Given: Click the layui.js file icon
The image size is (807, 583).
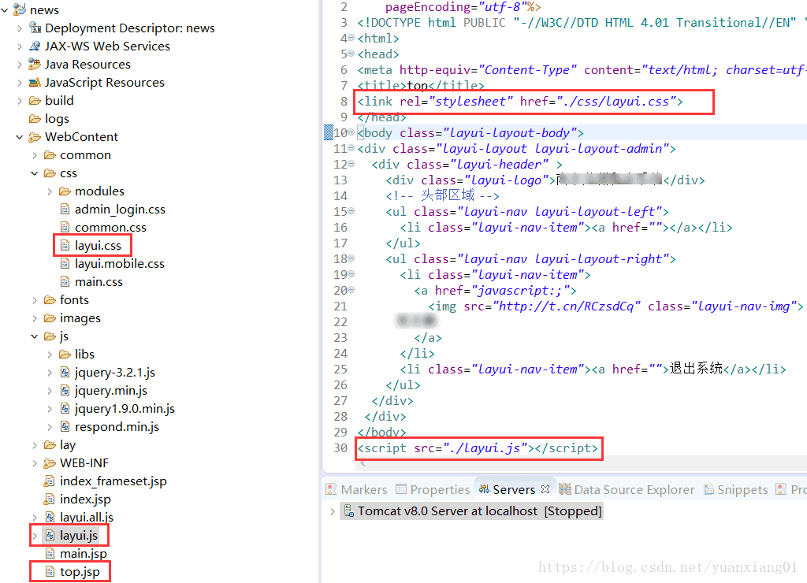Looking at the screenshot, I should pyautogui.click(x=50, y=535).
